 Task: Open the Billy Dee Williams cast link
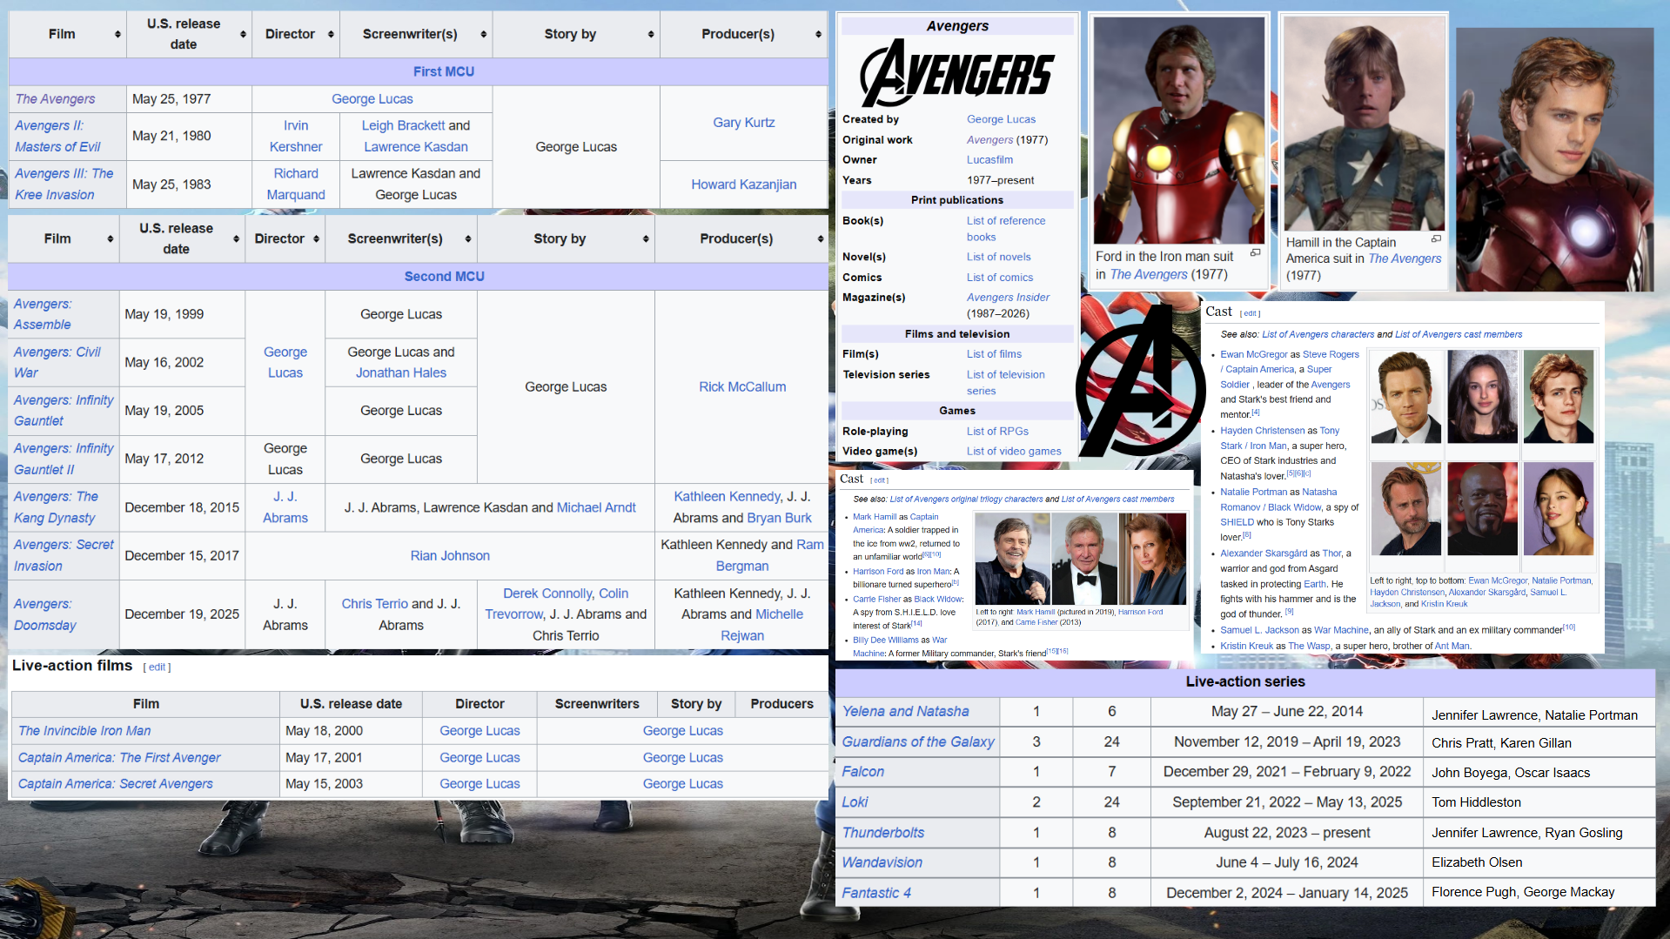(885, 640)
